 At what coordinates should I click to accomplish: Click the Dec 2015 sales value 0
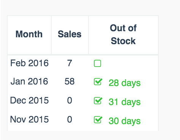click(x=69, y=100)
